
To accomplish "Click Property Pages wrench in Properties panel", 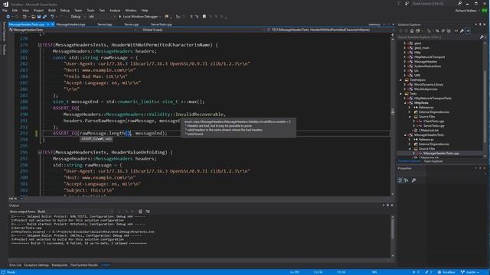I will point(413,180).
